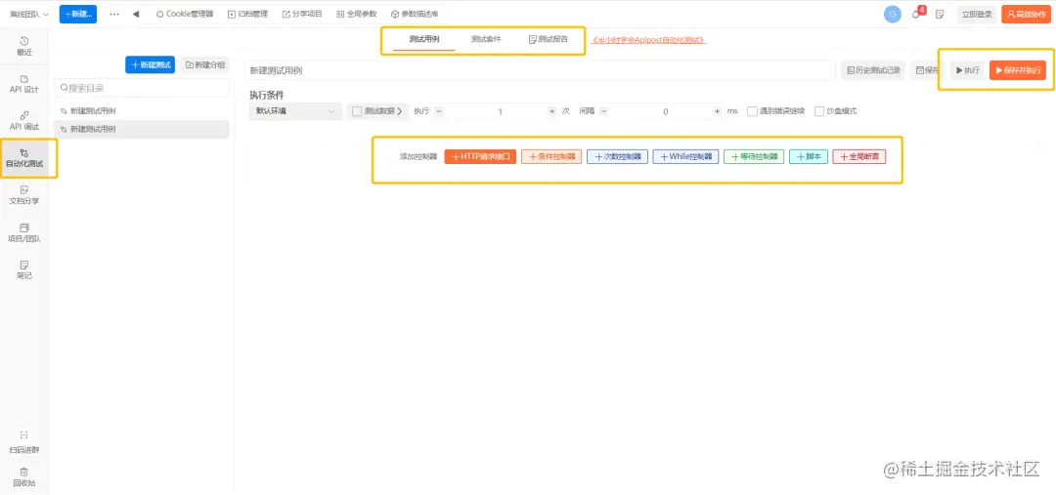This screenshot has width=1056, height=495.
Task: Open the 默认环境 environment dropdown
Action: 295,111
